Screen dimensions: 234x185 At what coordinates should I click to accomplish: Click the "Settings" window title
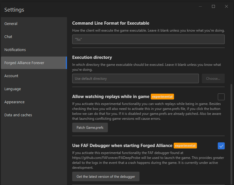pyautogui.click(x=14, y=10)
